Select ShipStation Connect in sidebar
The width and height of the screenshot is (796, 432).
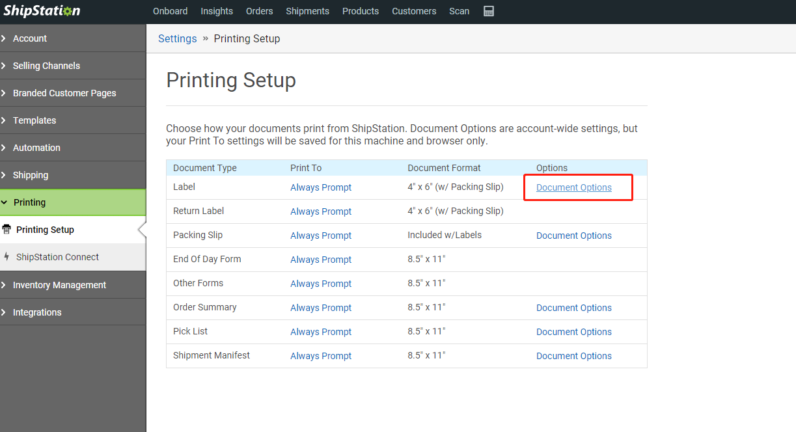[57, 257]
